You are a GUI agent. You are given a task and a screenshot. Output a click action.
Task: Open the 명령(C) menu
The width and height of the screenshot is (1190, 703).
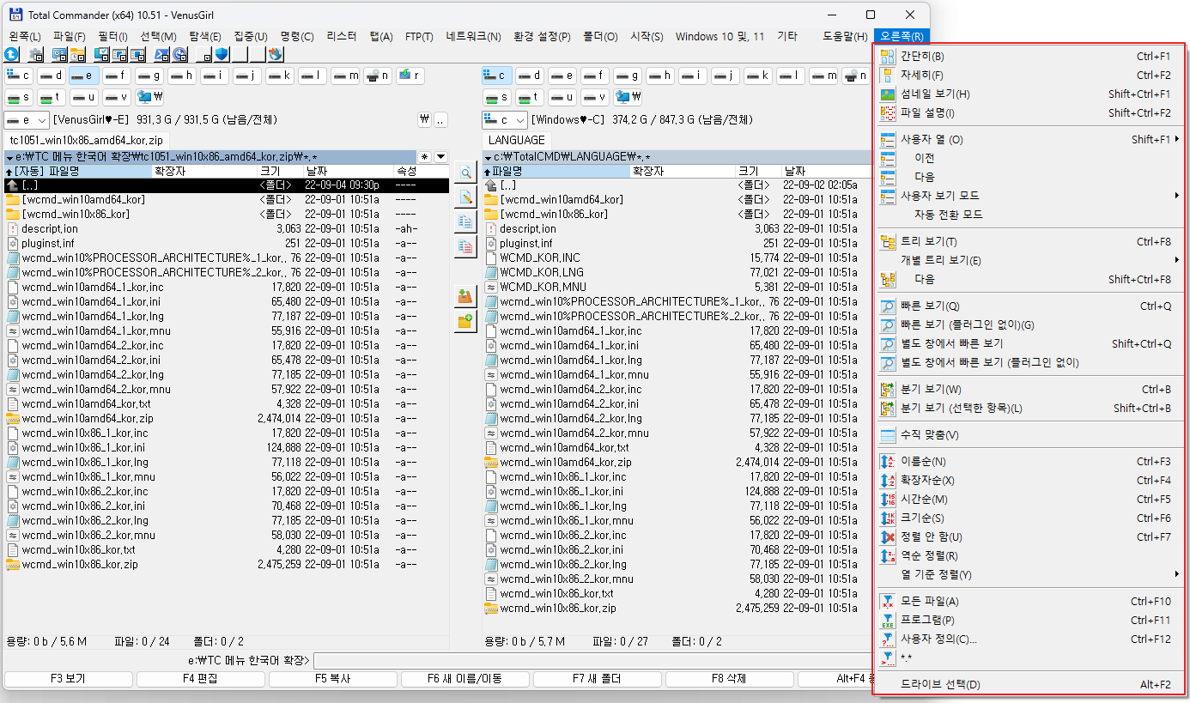[297, 37]
